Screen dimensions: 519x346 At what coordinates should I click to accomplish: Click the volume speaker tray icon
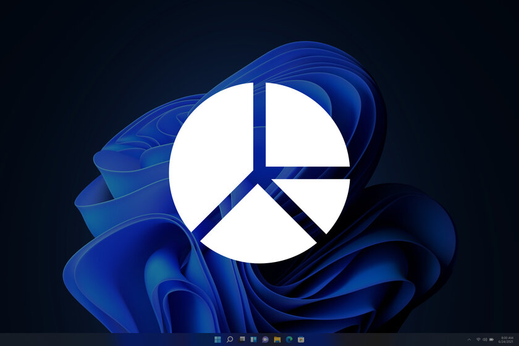click(485, 340)
